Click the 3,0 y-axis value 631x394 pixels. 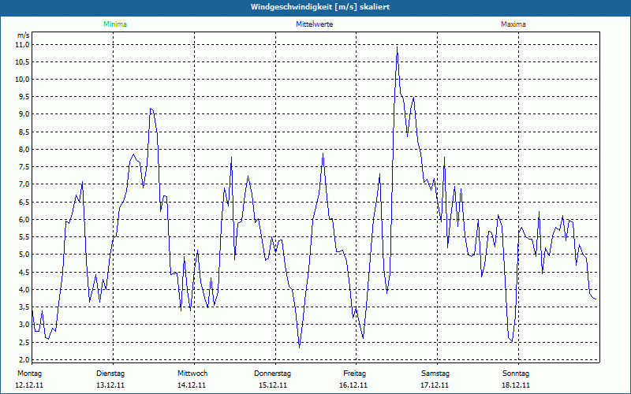[24, 325]
